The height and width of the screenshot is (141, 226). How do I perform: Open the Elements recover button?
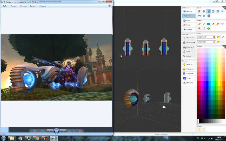click(189, 83)
